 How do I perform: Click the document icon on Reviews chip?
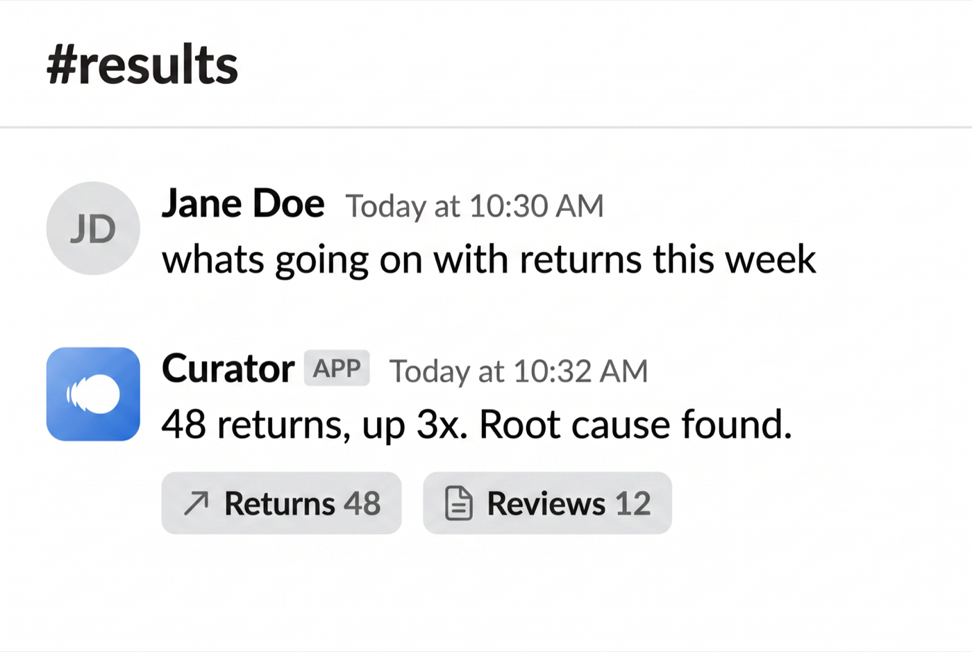click(x=458, y=503)
